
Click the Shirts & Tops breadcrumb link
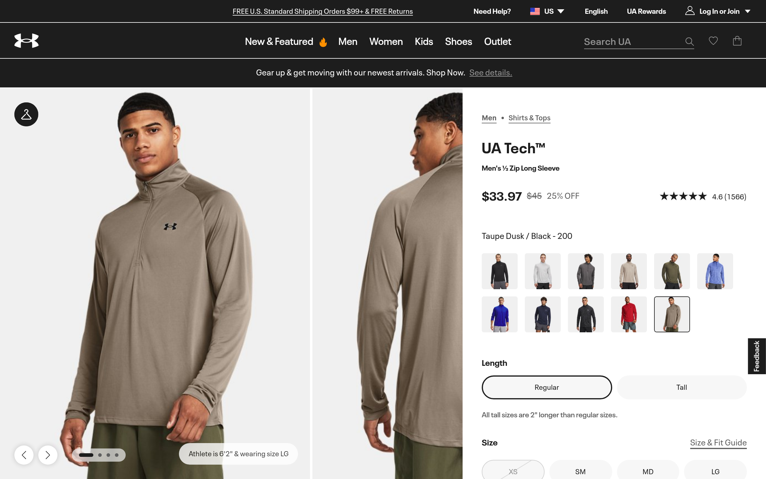[x=529, y=118]
